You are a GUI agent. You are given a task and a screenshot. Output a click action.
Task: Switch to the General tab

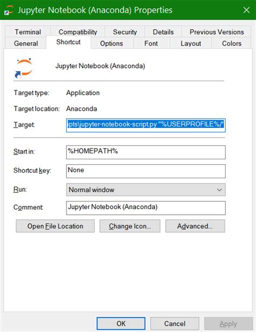[26, 43]
